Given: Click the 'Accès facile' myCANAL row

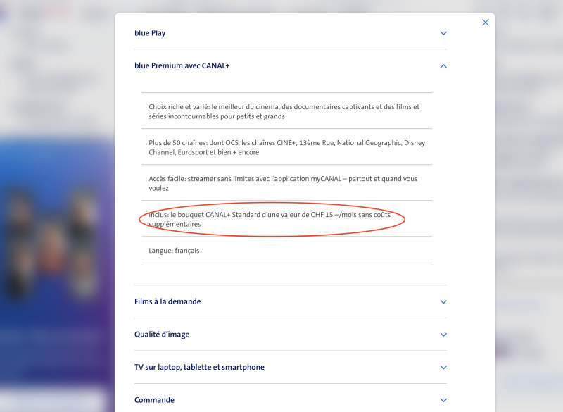Looking at the screenshot, I should [282, 183].
